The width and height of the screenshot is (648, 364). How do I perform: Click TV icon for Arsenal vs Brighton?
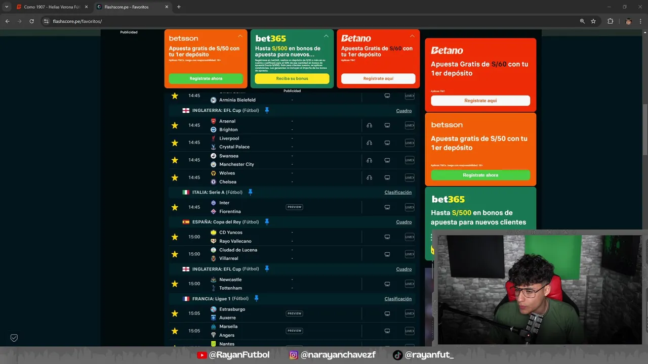pos(387,125)
